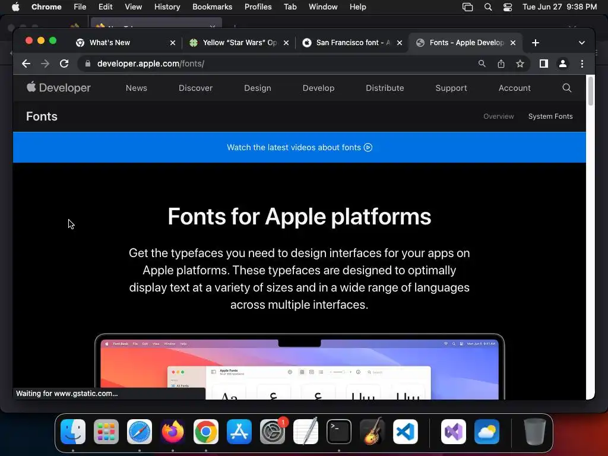608x456 pixels.
Task: Click the MacBook Font Book preview image
Action: tap(299, 366)
